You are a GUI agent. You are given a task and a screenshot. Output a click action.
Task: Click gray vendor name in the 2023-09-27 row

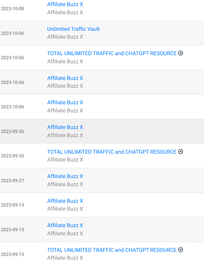65,184
